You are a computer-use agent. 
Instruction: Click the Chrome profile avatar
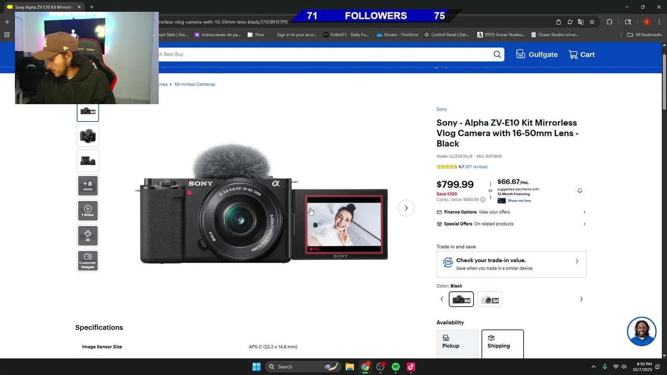click(647, 22)
